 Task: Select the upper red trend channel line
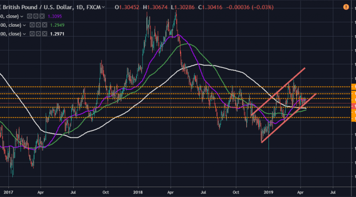(x=278, y=91)
